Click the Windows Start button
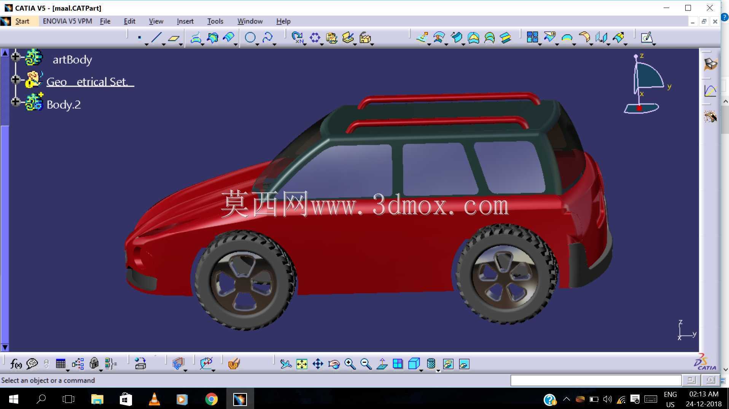 point(13,399)
